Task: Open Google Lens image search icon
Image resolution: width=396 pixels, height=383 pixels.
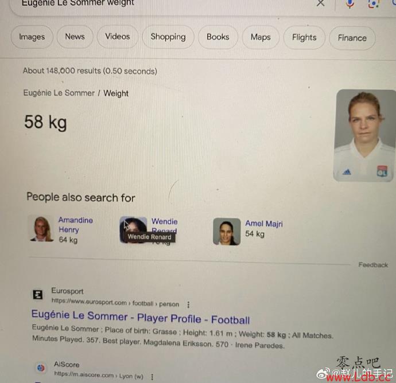Action: tap(374, 3)
